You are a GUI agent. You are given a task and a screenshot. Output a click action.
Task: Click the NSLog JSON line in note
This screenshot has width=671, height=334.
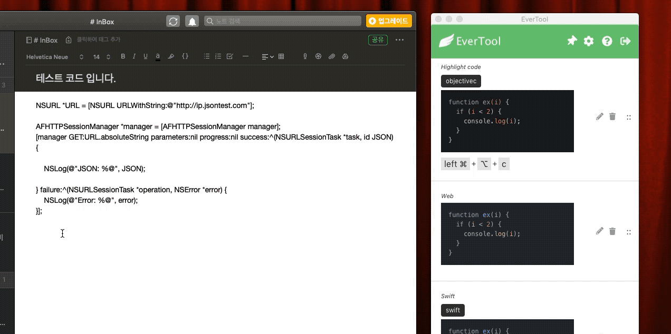(94, 169)
